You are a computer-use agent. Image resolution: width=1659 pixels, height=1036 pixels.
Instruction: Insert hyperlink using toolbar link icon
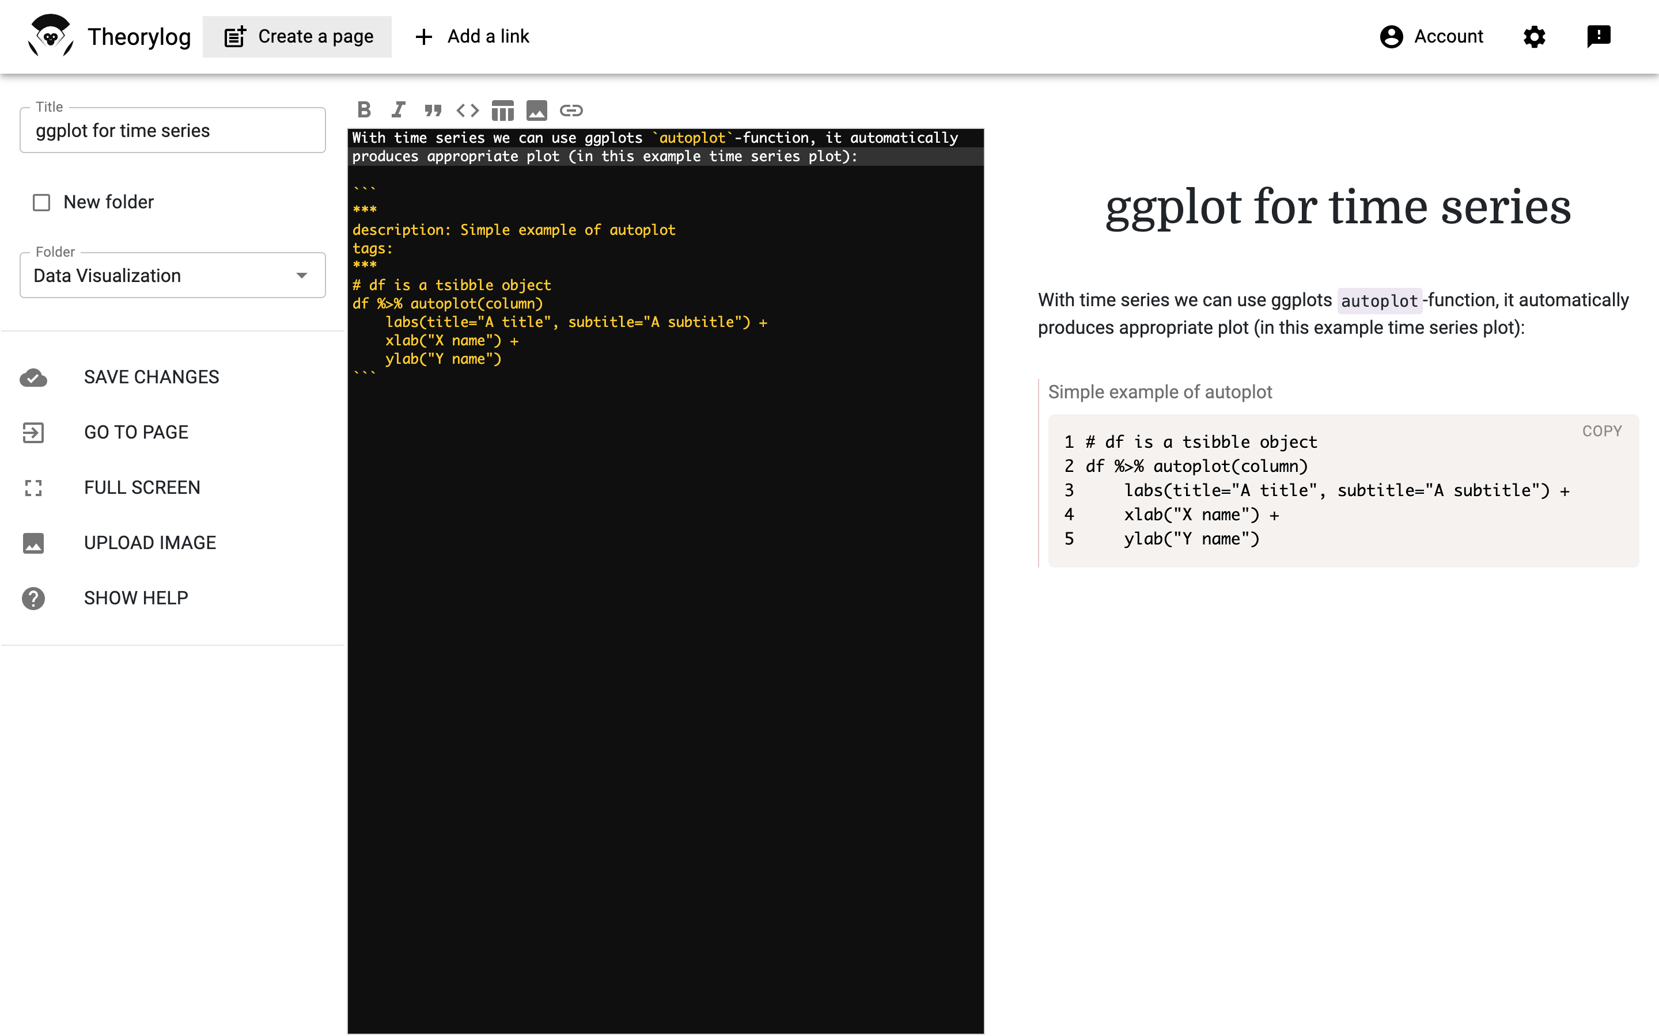[x=571, y=109]
